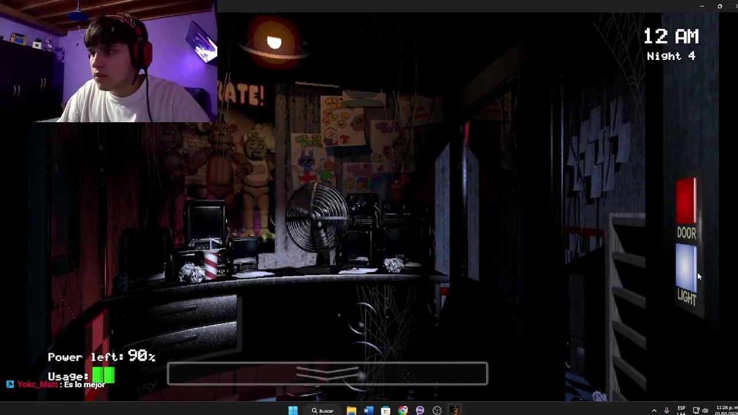Open the Windows Start menu

(x=293, y=410)
